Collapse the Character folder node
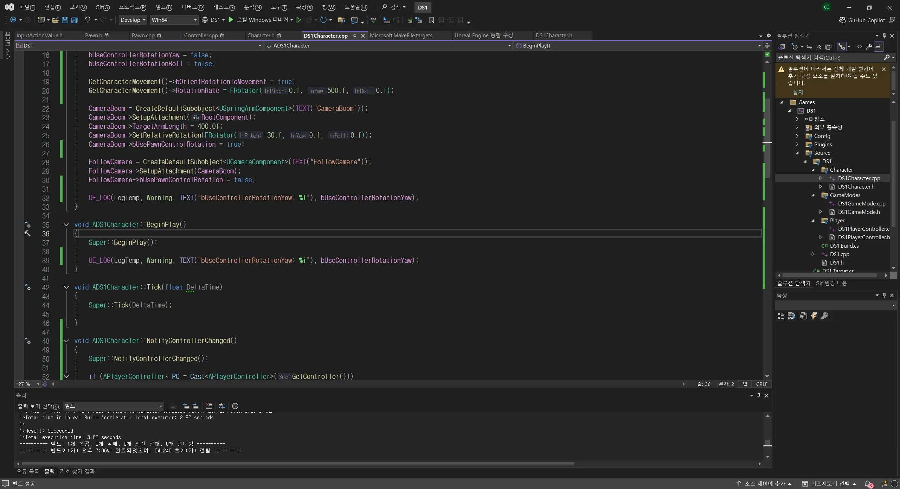Viewport: 900px width, 489px height. [x=813, y=170]
